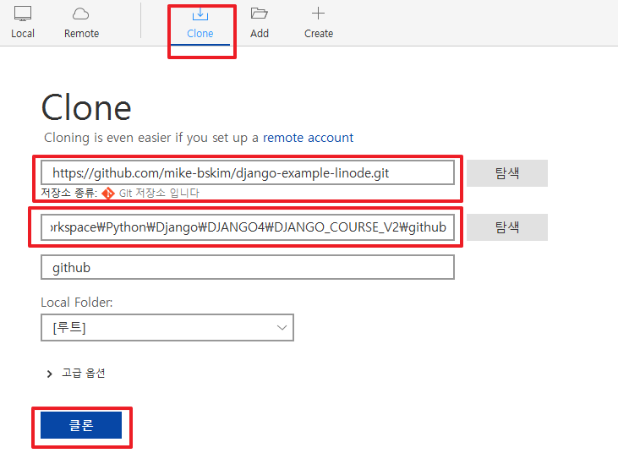Edit the destination path field
The height and width of the screenshot is (464, 618).
(248, 227)
